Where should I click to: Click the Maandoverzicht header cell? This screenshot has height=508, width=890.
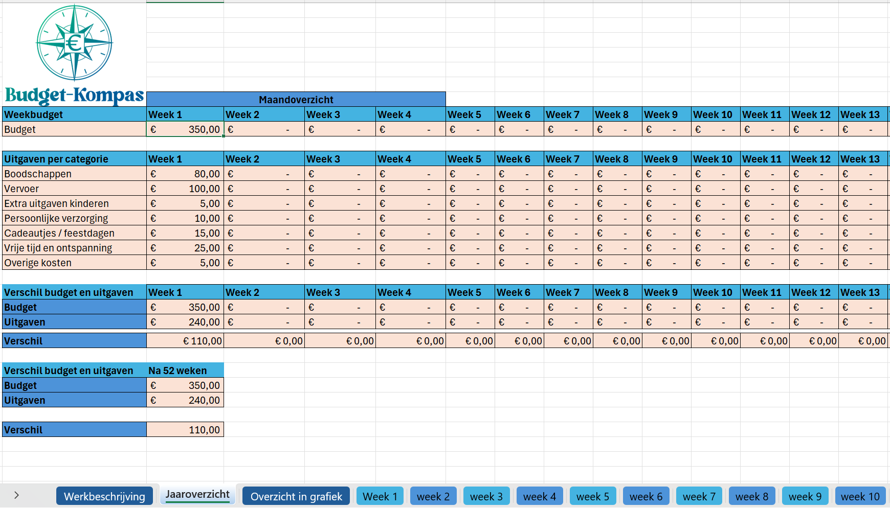pyautogui.click(x=296, y=100)
